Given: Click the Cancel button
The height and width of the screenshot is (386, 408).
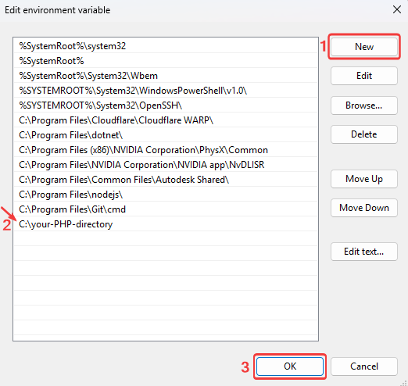Looking at the screenshot, I should 364,366.
